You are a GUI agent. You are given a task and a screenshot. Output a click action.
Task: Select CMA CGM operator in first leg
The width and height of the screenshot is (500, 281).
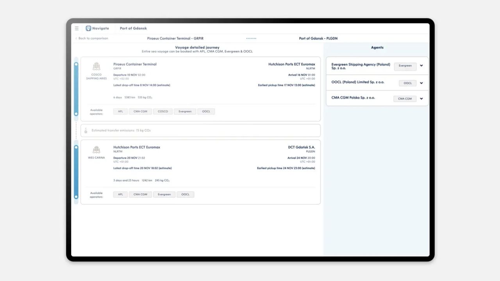[x=140, y=111]
